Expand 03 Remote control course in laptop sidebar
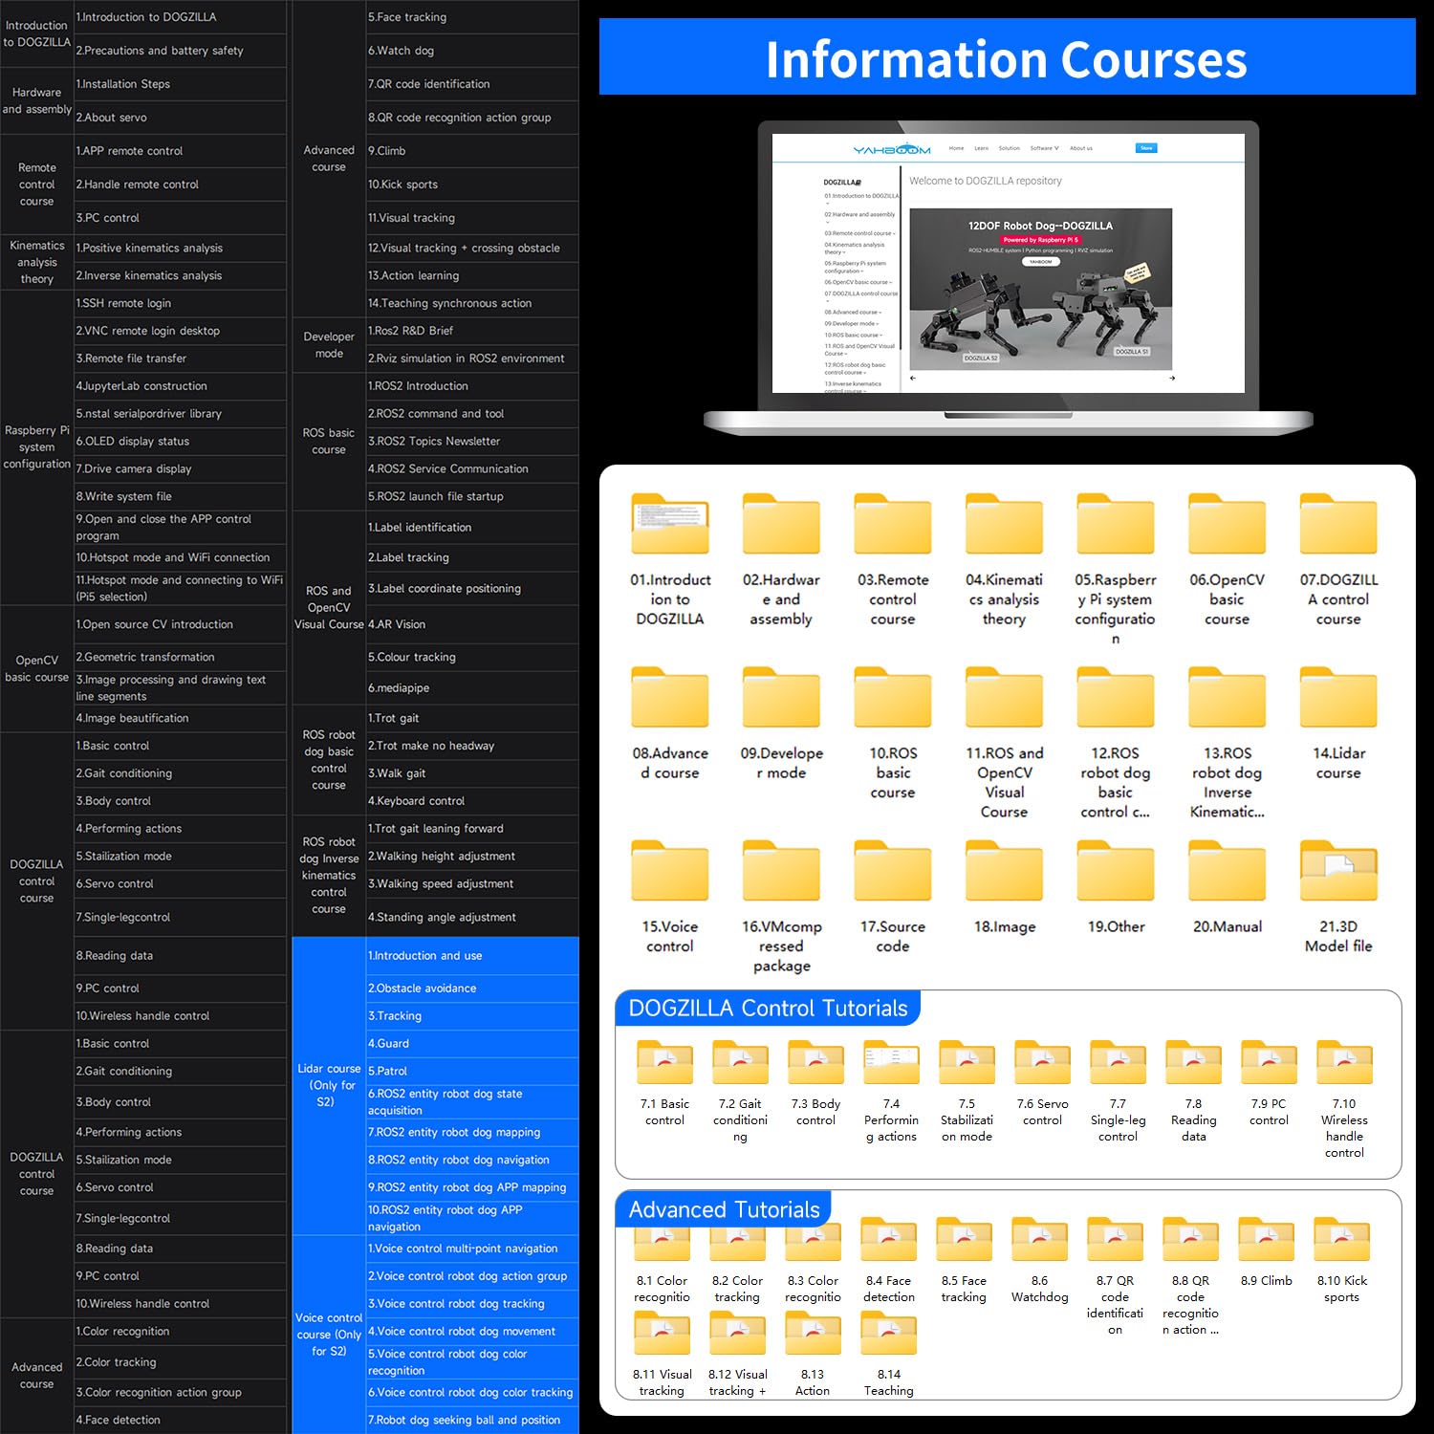Viewport: 1434px width, 1434px height. (859, 233)
